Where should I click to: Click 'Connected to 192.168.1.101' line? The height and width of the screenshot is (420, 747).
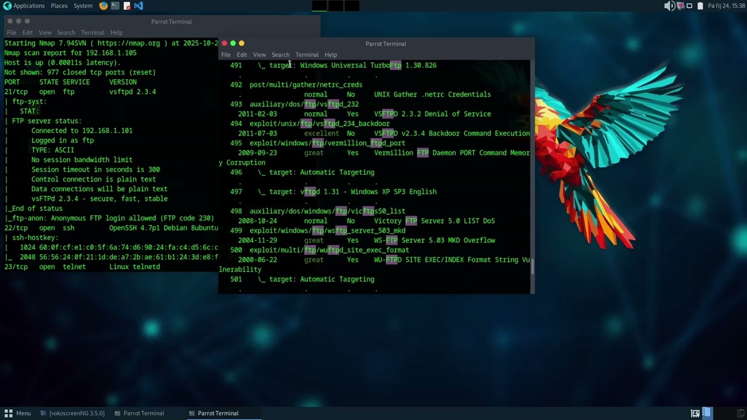(x=82, y=130)
